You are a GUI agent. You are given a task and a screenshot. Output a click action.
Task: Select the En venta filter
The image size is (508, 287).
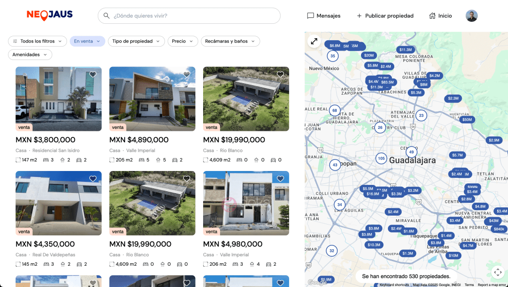87,41
